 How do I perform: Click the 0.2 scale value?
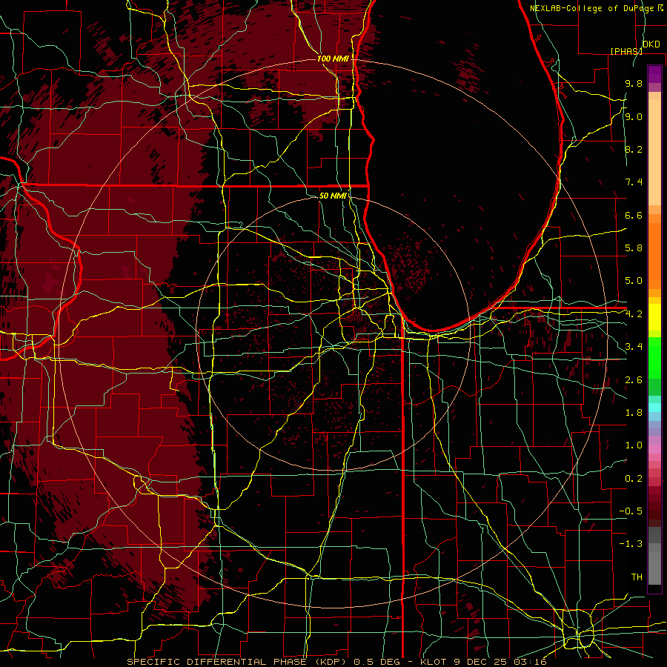point(634,479)
